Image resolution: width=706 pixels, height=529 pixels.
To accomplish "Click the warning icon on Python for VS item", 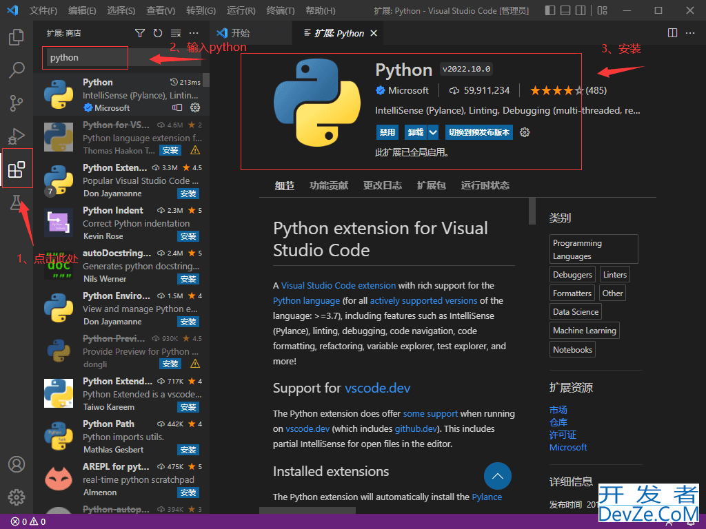I will (x=195, y=149).
